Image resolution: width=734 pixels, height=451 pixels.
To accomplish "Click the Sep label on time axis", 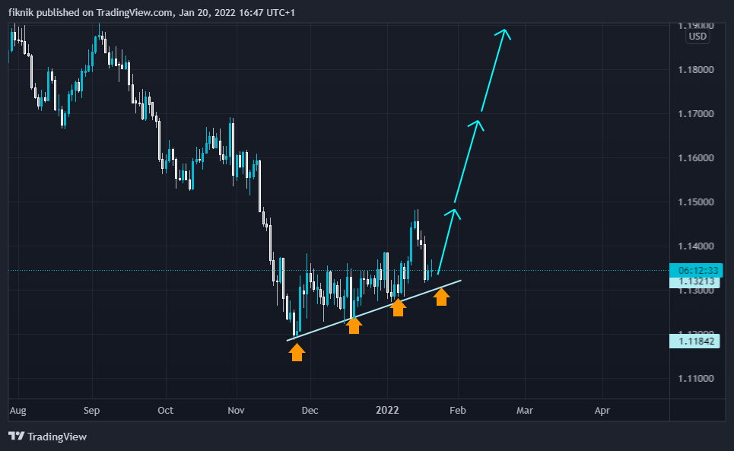I will click(92, 411).
